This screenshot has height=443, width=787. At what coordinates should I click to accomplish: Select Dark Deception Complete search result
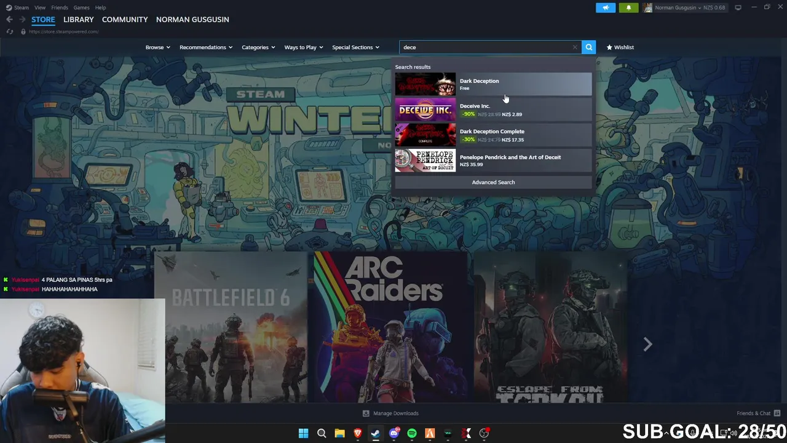tap(493, 135)
